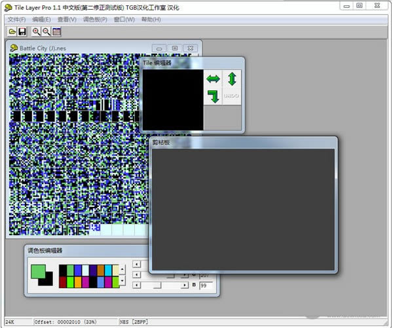
Task: Pick the bright green palette swatch
Action: pos(71,282)
